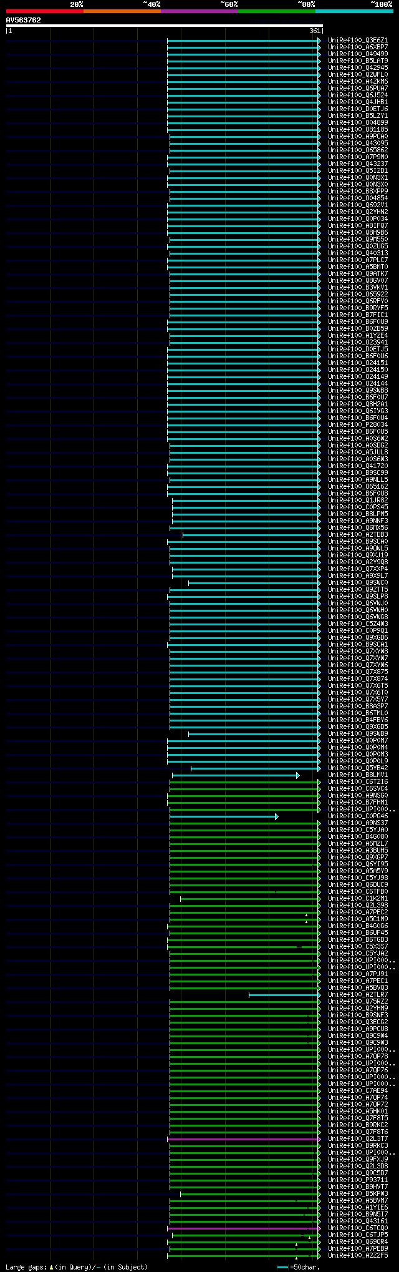The width and height of the screenshot is (399, 1272).
Task: Select label UniRef100_Q7XYW8
Action: pos(358,651)
